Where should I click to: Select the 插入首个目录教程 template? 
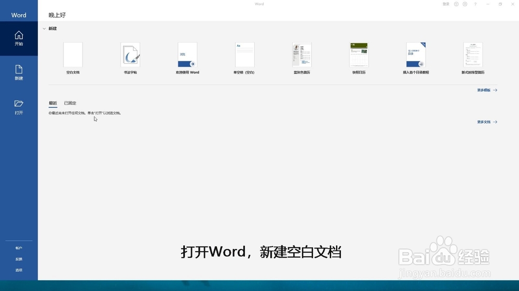click(x=416, y=58)
